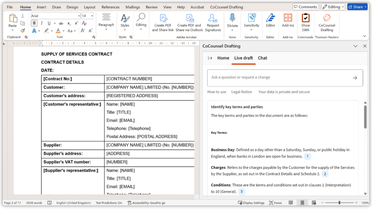This screenshot has width=372, height=209.
Task: Click Create PDF and Share link
Action: (163, 23)
